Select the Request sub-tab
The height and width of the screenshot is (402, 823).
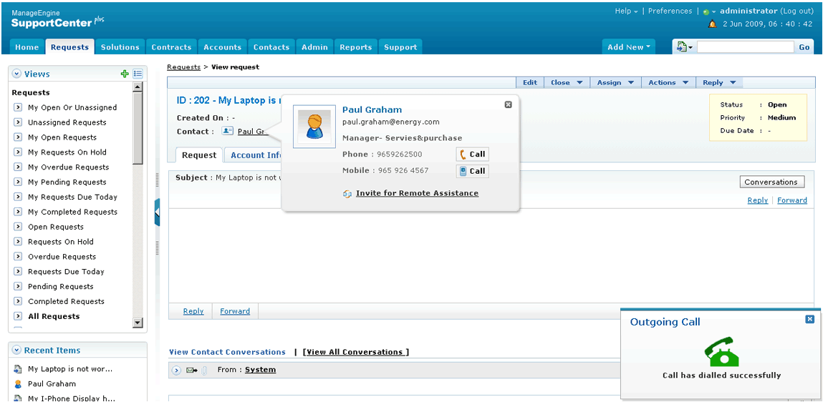[199, 155]
